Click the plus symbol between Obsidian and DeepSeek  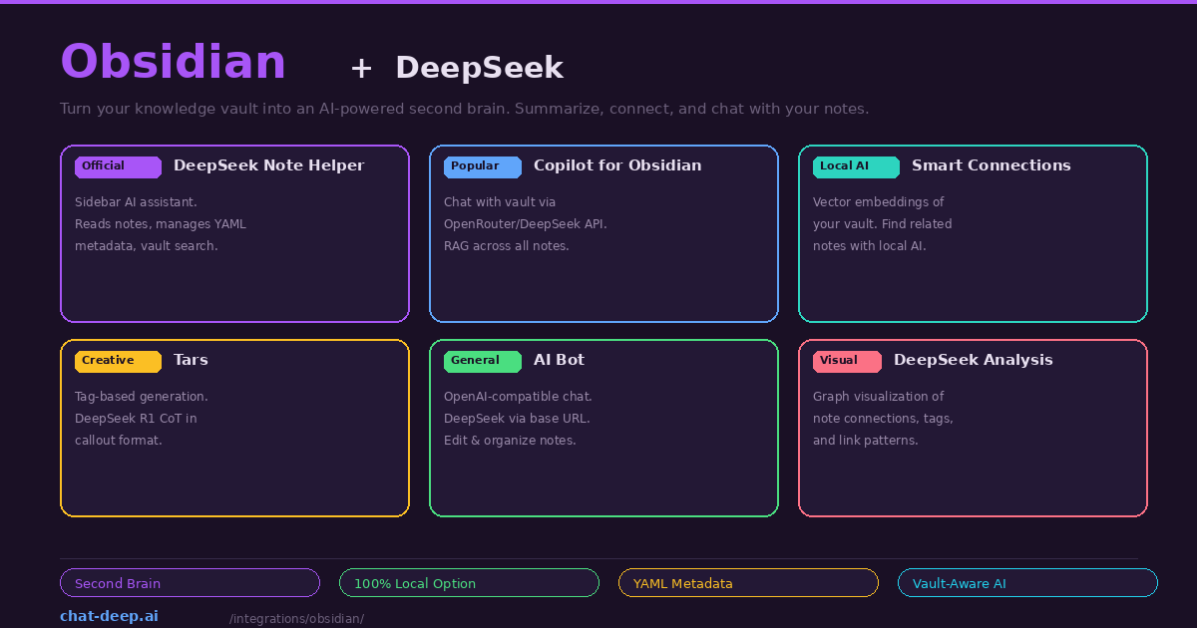(360, 68)
